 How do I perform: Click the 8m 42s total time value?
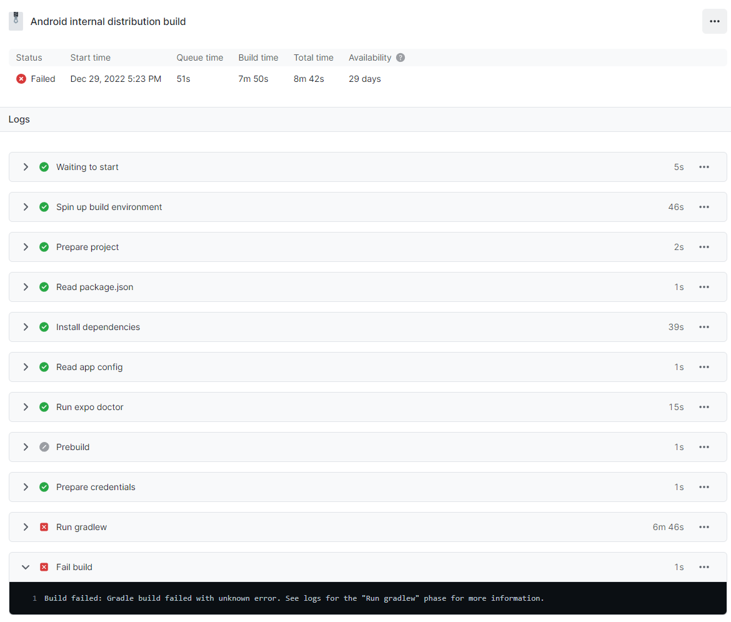(x=309, y=79)
